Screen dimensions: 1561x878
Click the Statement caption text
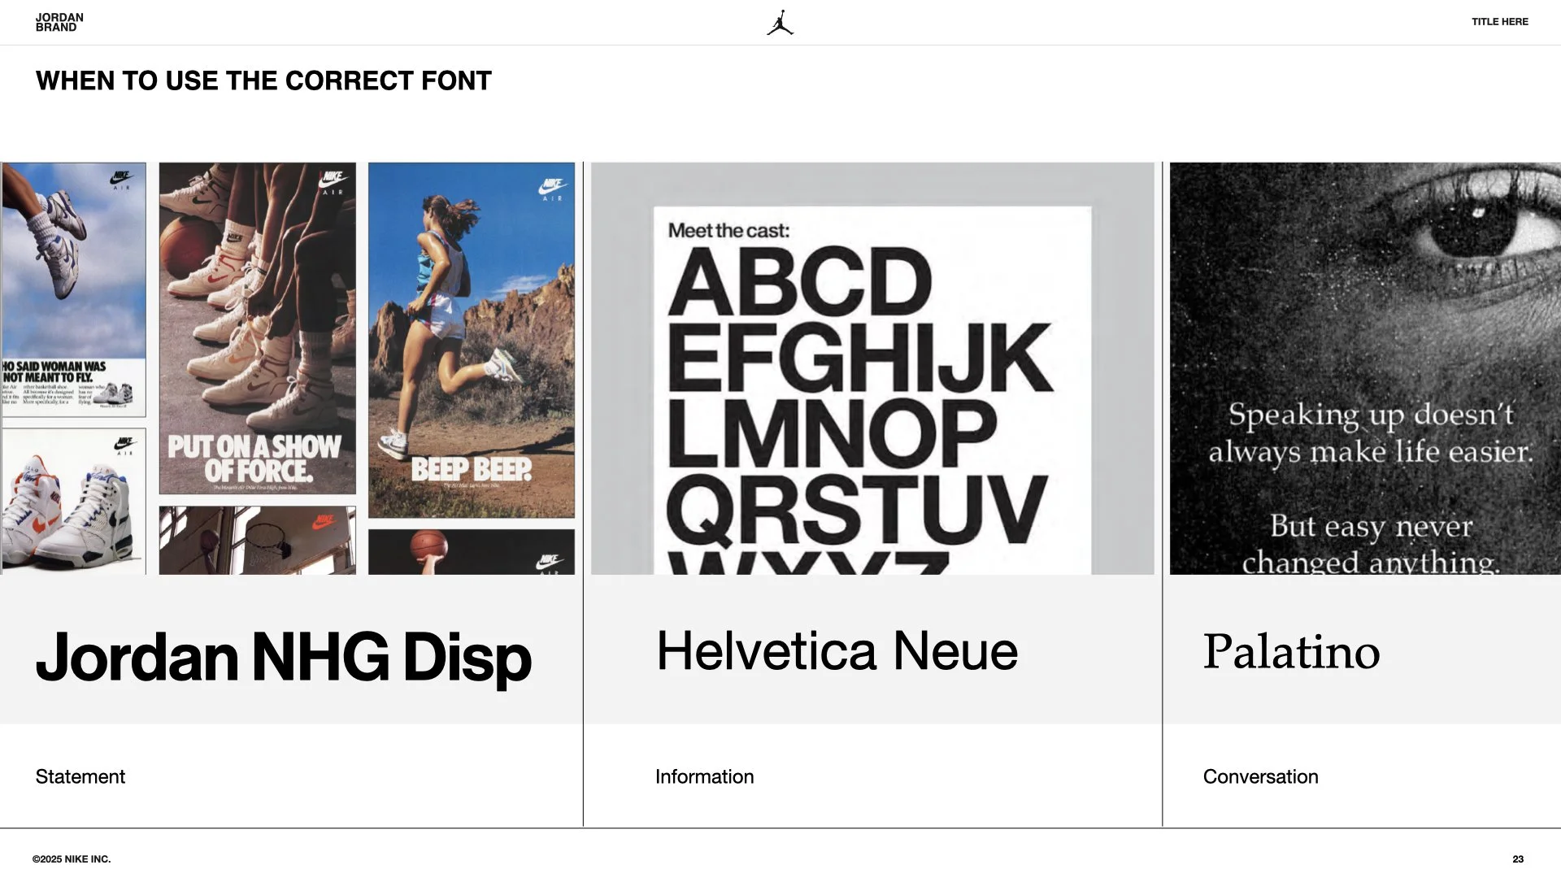80,776
